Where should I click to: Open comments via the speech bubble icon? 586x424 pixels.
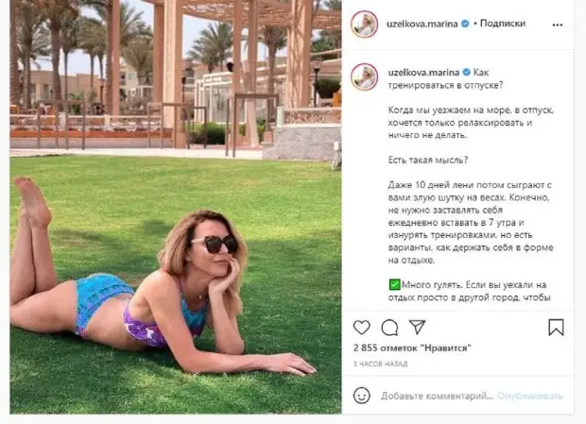pos(389,328)
